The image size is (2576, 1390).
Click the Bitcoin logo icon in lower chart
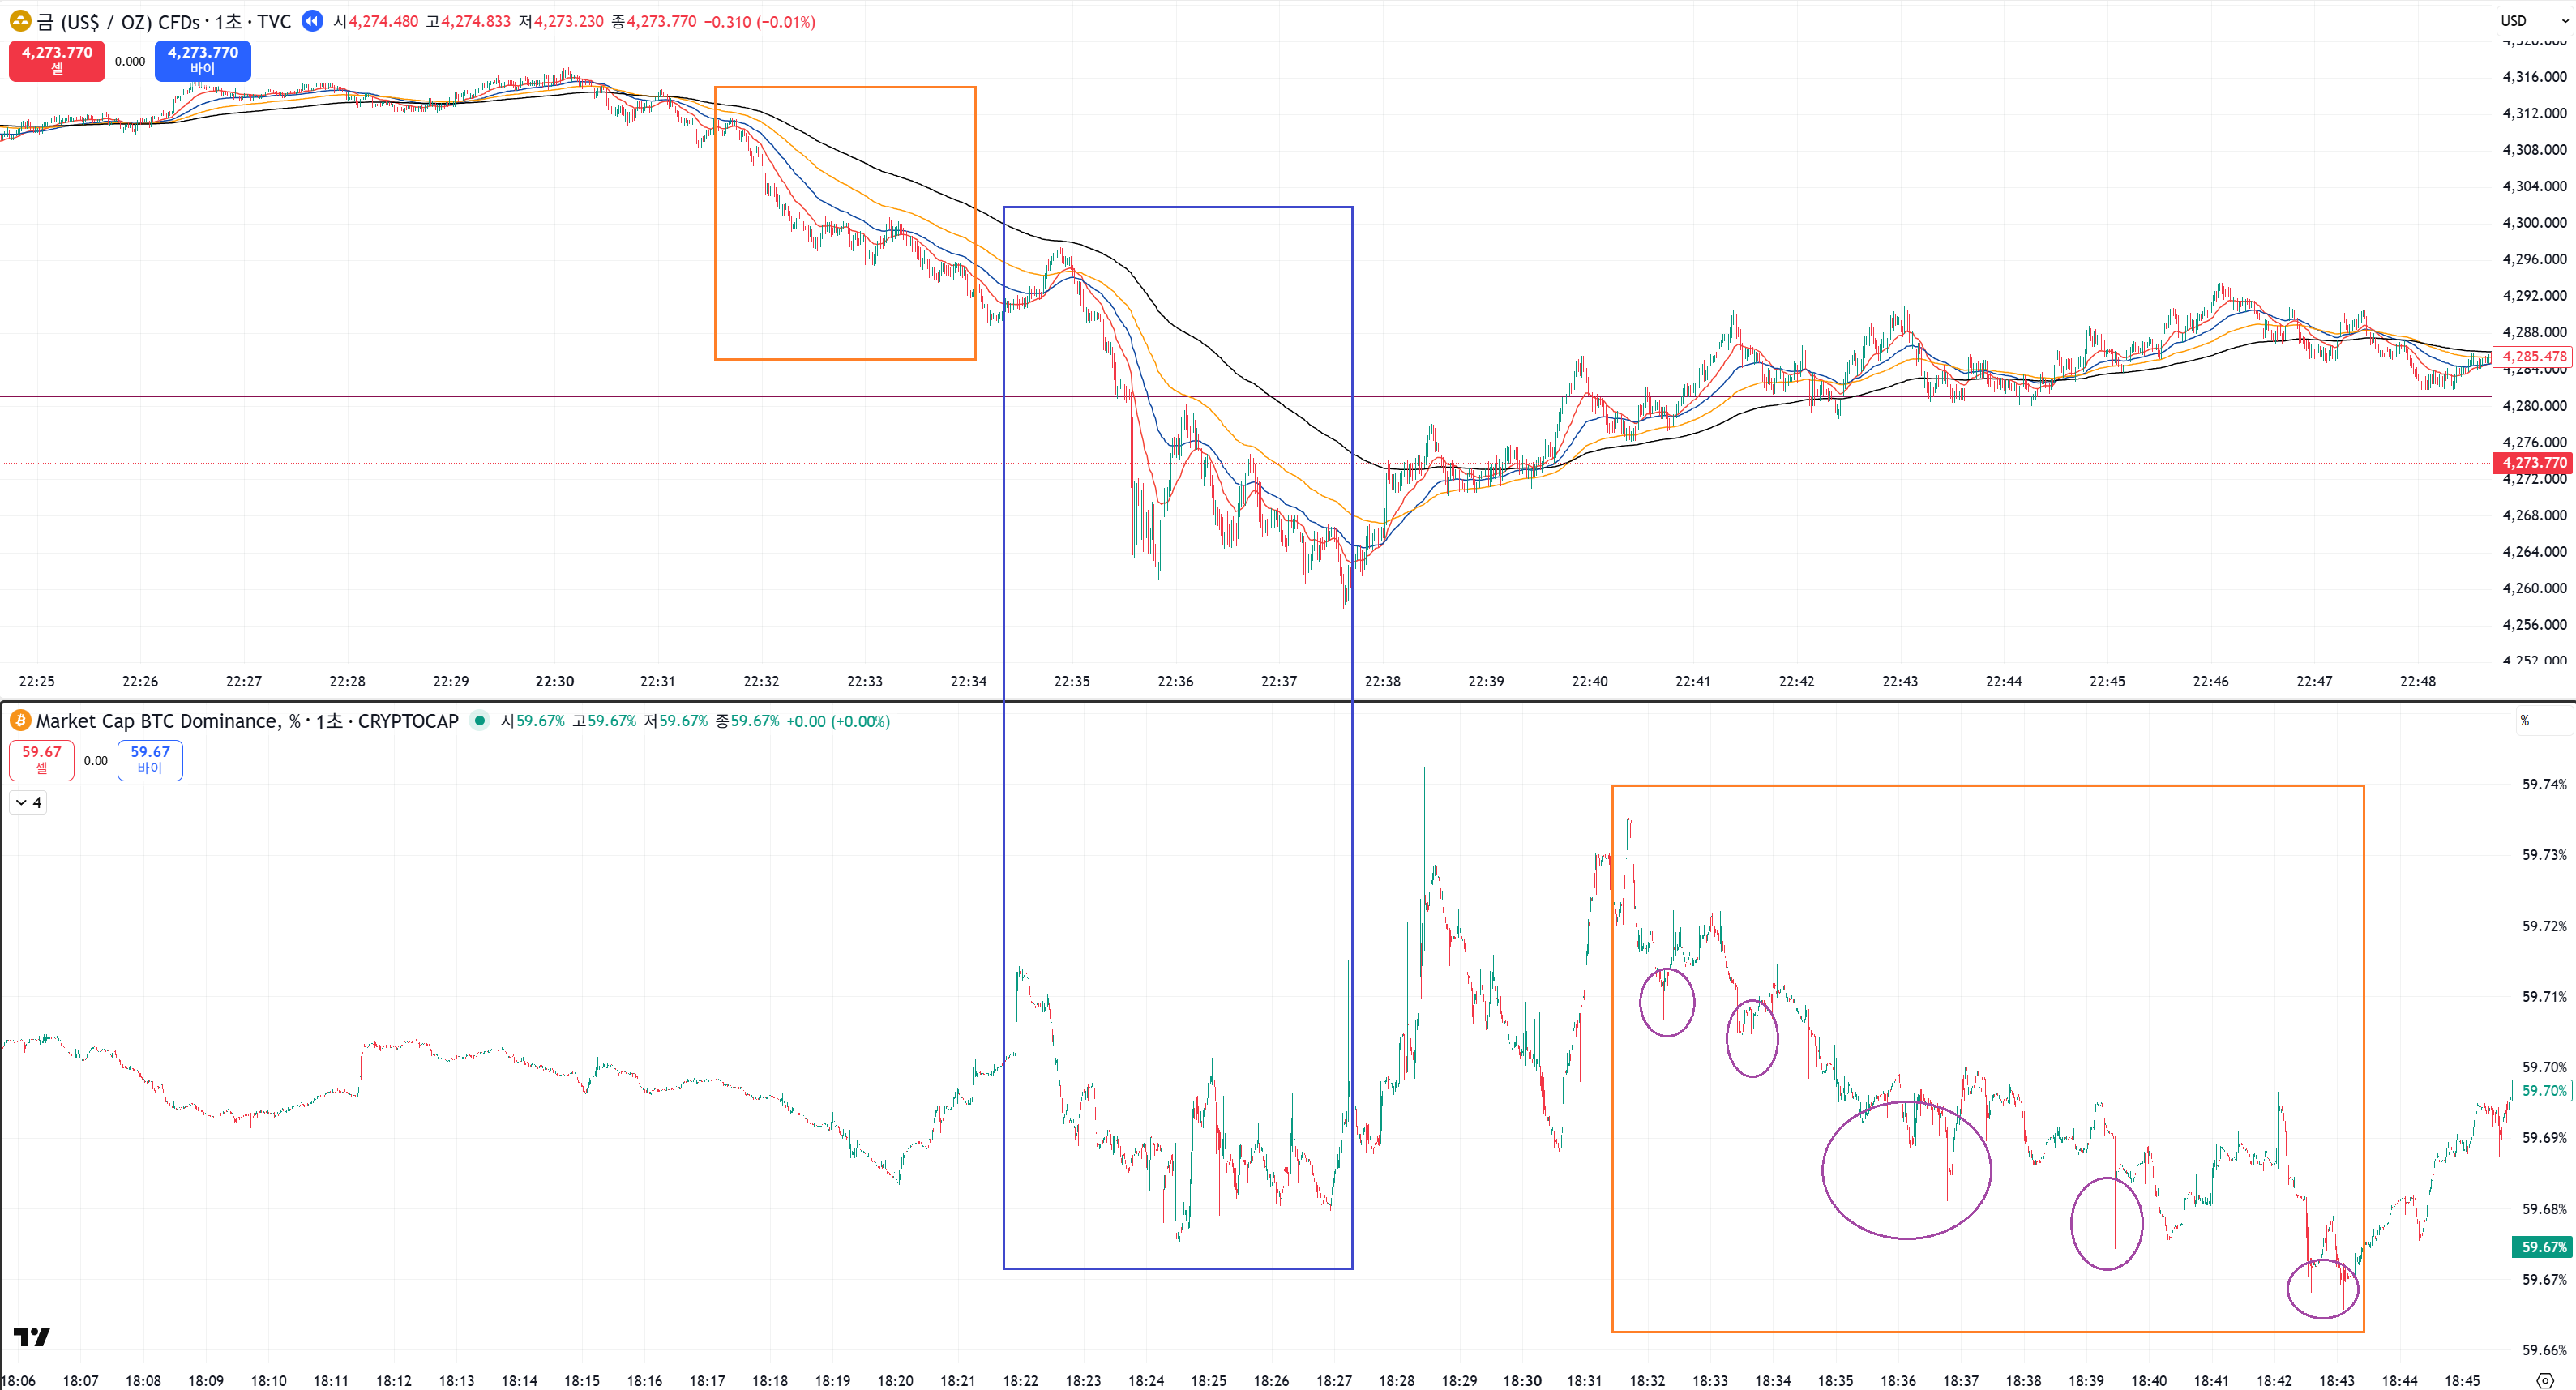coord(20,721)
